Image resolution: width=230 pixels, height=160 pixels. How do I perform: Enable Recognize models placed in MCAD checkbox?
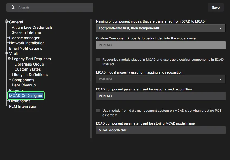[x=98, y=60]
